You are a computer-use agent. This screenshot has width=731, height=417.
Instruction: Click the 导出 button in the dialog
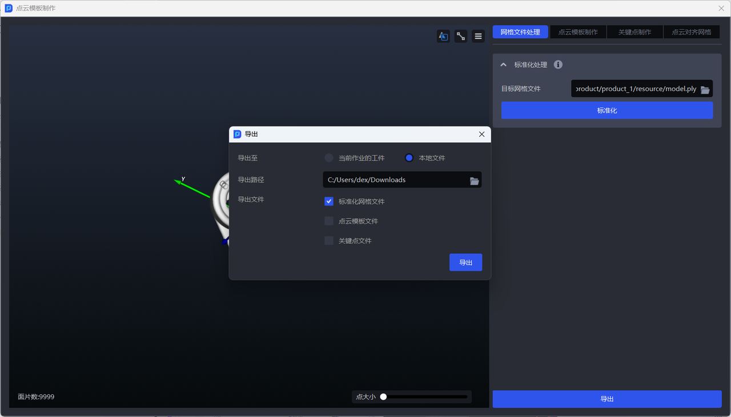click(x=465, y=262)
